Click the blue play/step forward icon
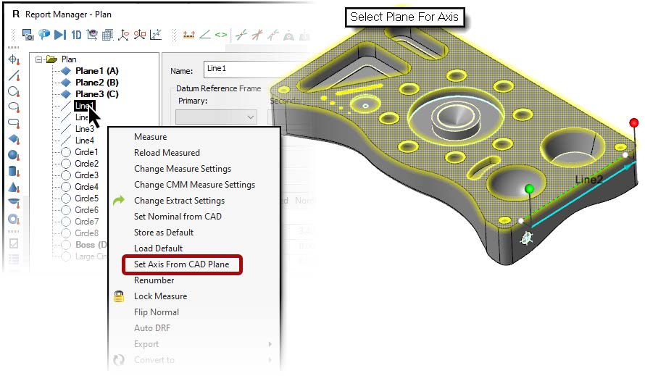Screen dimensions: 645x376 tap(60, 35)
